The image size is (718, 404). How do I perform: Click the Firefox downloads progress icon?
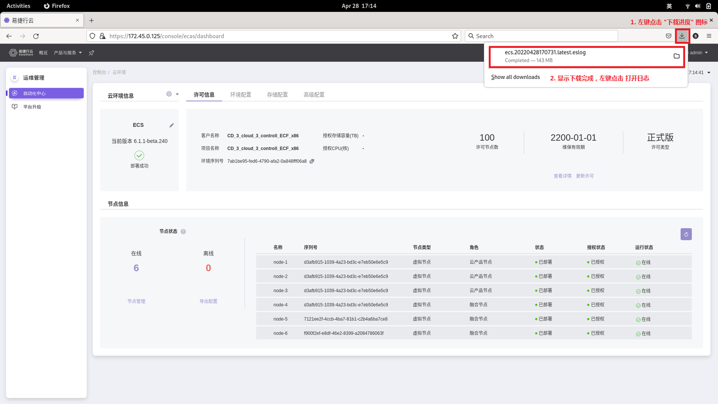click(x=682, y=36)
